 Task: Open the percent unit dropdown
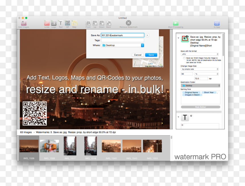click(207, 74)
